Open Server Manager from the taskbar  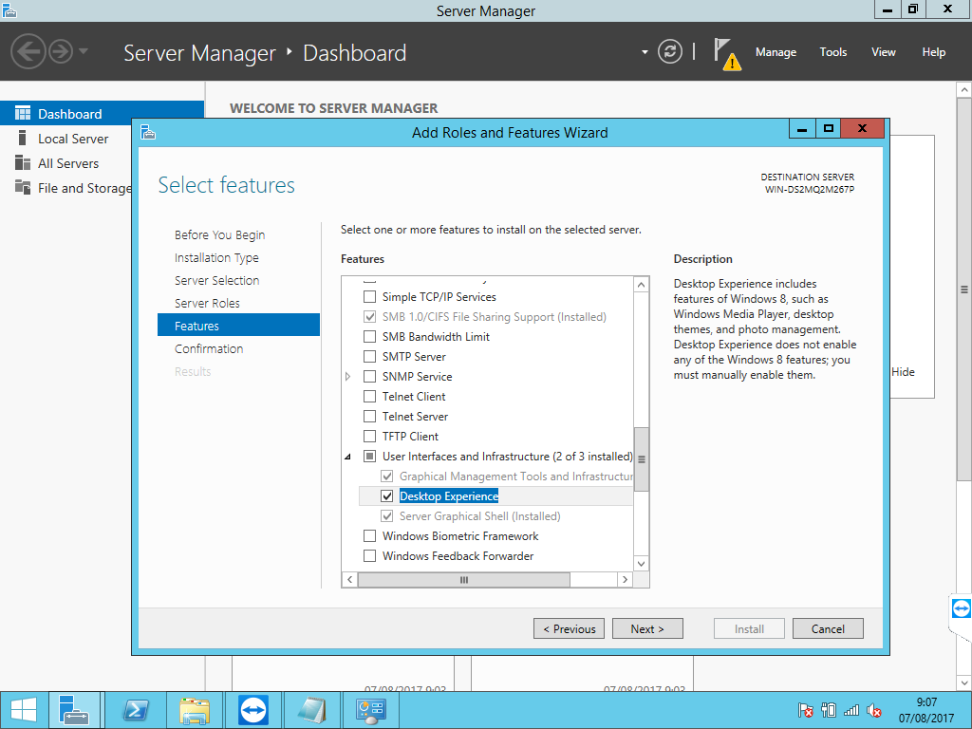pos(74,710)
